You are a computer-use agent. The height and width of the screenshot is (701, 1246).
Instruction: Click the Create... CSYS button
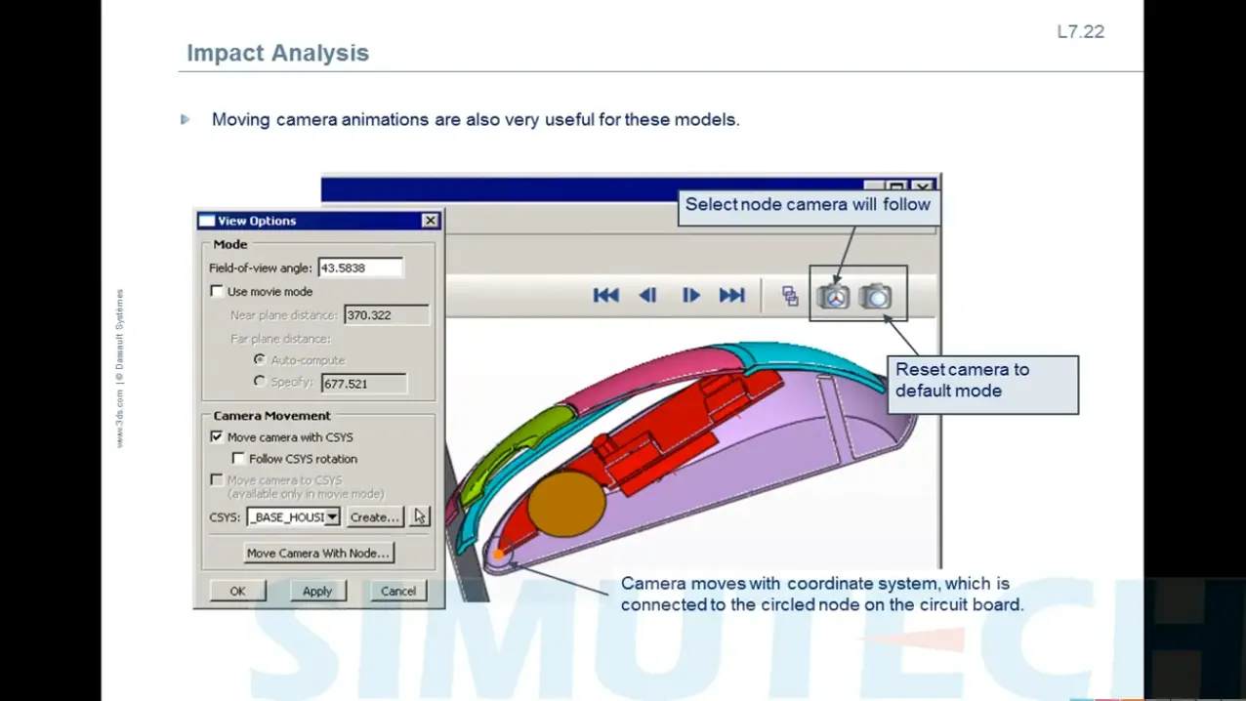pyautogui.click(x=374, y=516)
